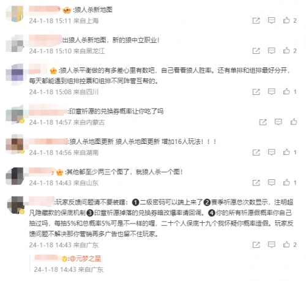Open avatar of the Shanghai commenter
Viewport: 306px width, 281px height.
pyautogui.click(x=15, y=13)
